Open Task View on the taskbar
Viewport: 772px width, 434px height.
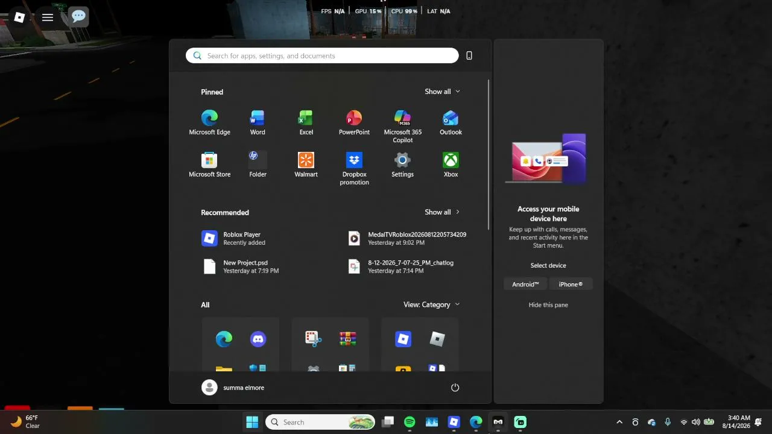pyautogui.click(x=387, y=422)
